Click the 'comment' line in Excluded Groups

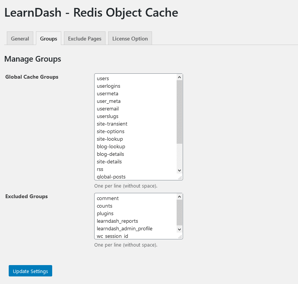[108, 198]
